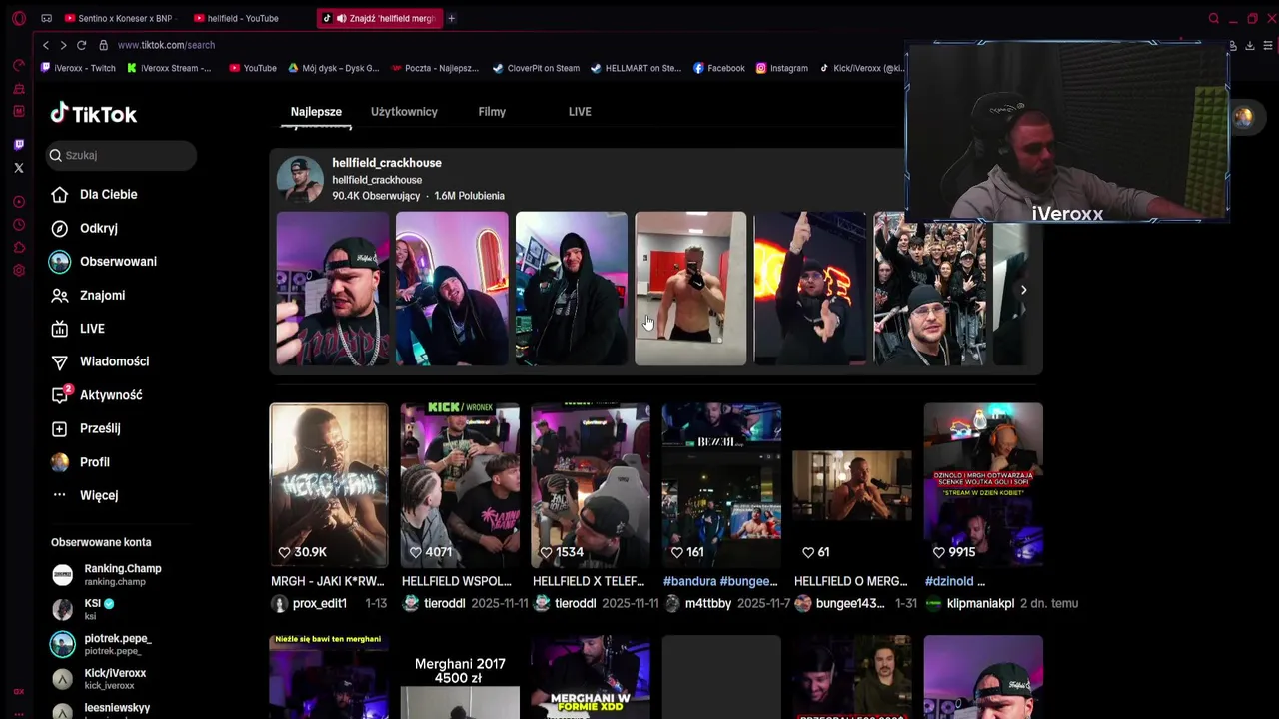This screenshot has width=1279, height=719.
Task: Open iVeroxx Stream Kick bookmark
Action: [169, 68]
